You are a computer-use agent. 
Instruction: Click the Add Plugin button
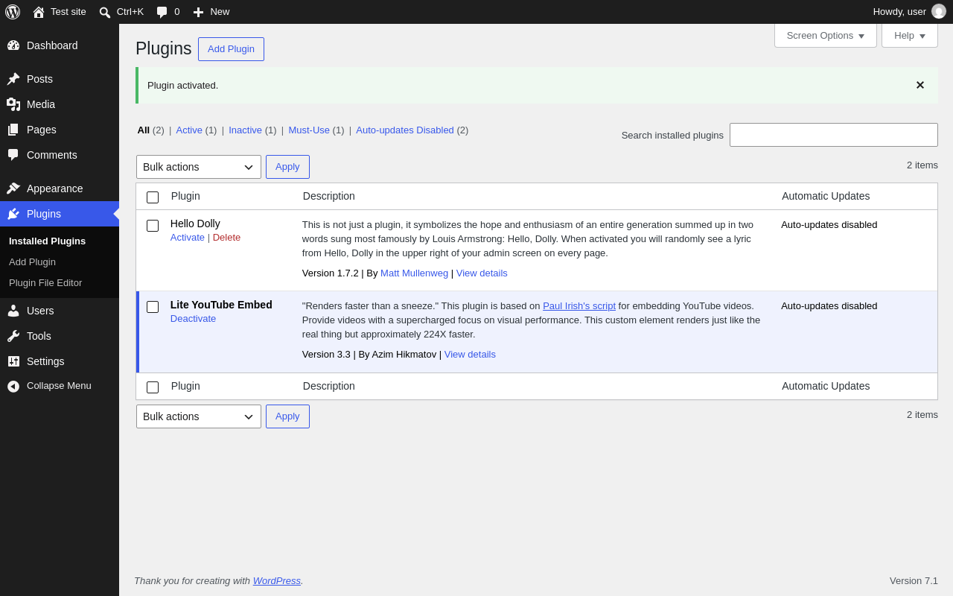point(231,49)
